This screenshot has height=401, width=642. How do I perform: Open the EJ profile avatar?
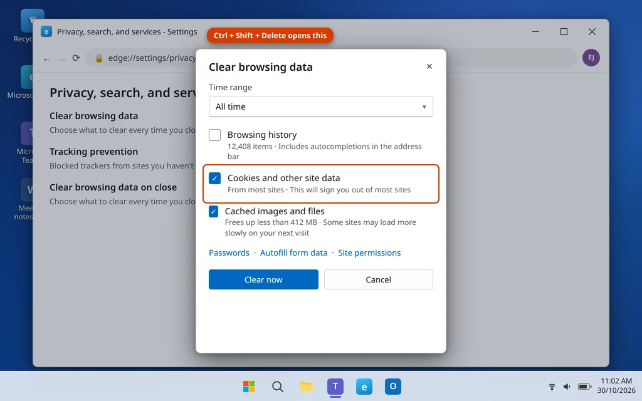[591, 58]
